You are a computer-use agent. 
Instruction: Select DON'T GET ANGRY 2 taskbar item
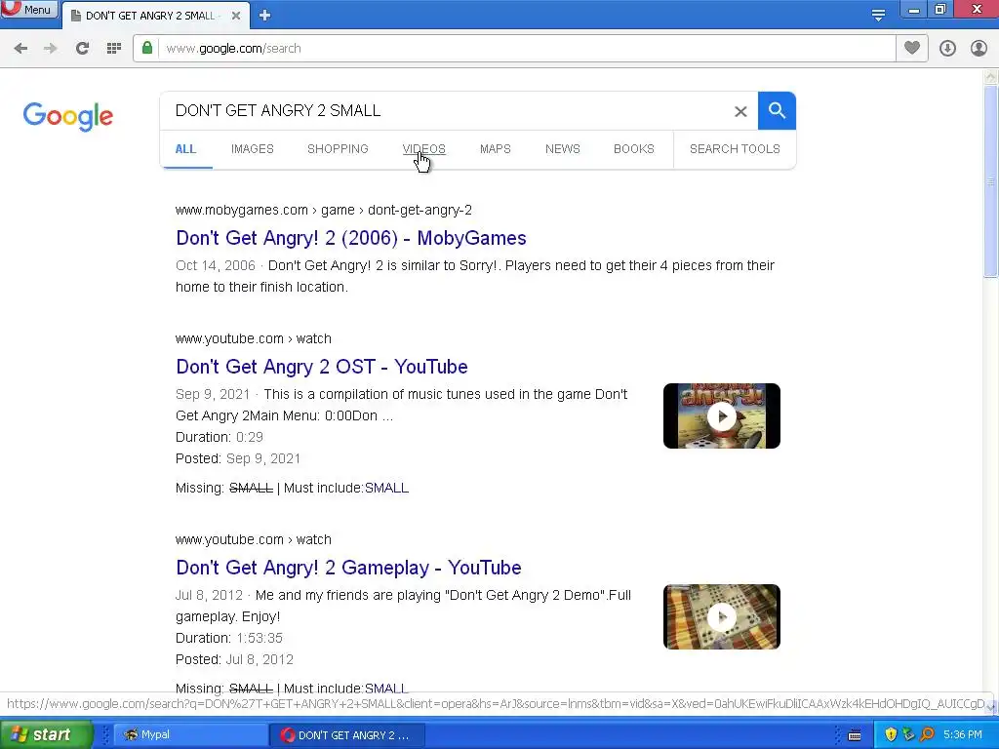346,735
